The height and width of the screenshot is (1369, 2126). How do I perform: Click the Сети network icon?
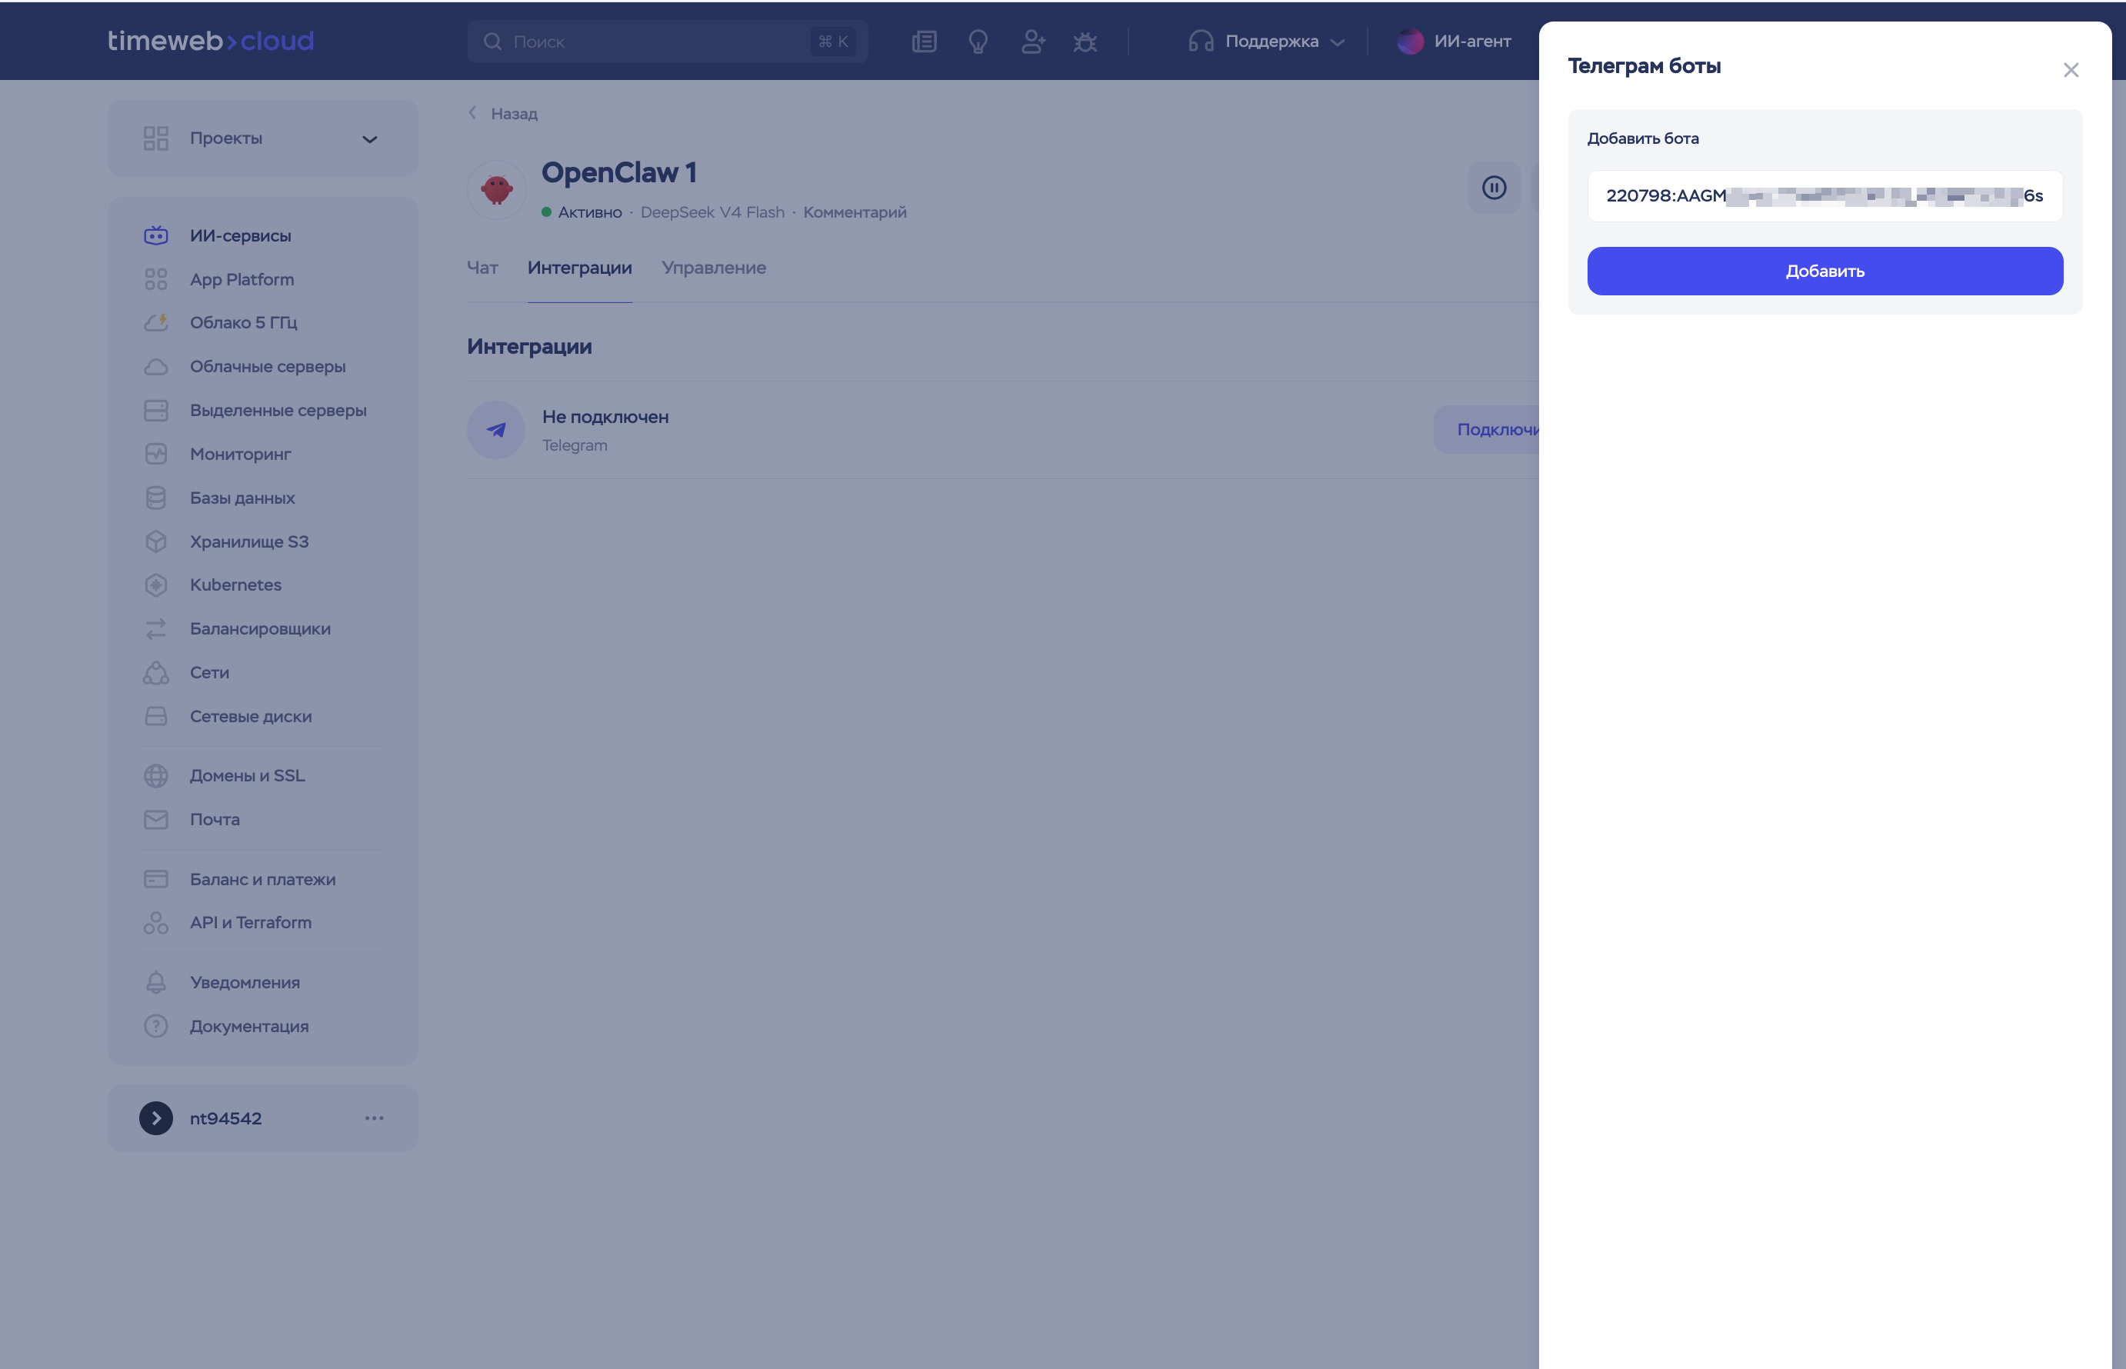click(156, 673)
